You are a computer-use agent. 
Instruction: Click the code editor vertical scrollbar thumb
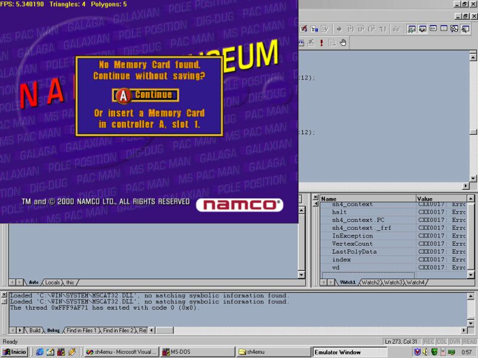(x=473, y=132)
